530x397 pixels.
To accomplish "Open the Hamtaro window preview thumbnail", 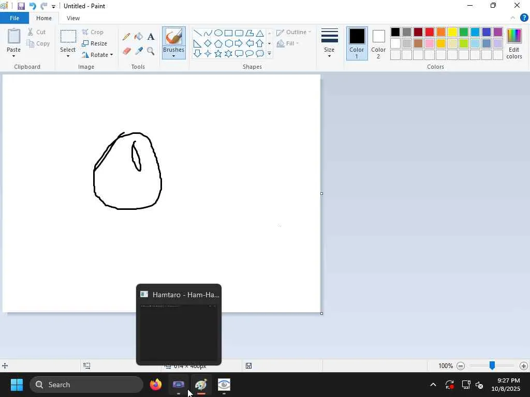I will click(x=179, y=331).
